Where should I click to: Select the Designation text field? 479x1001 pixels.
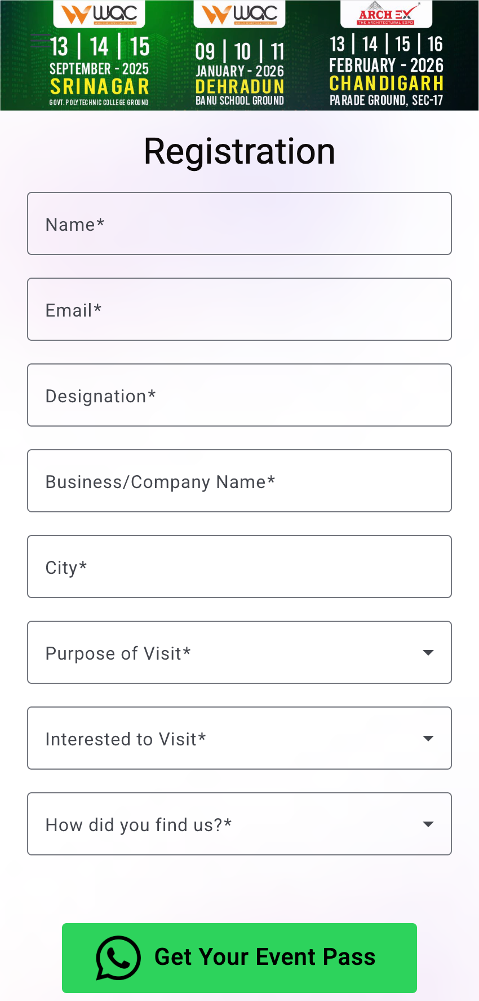tap(239, 396)
